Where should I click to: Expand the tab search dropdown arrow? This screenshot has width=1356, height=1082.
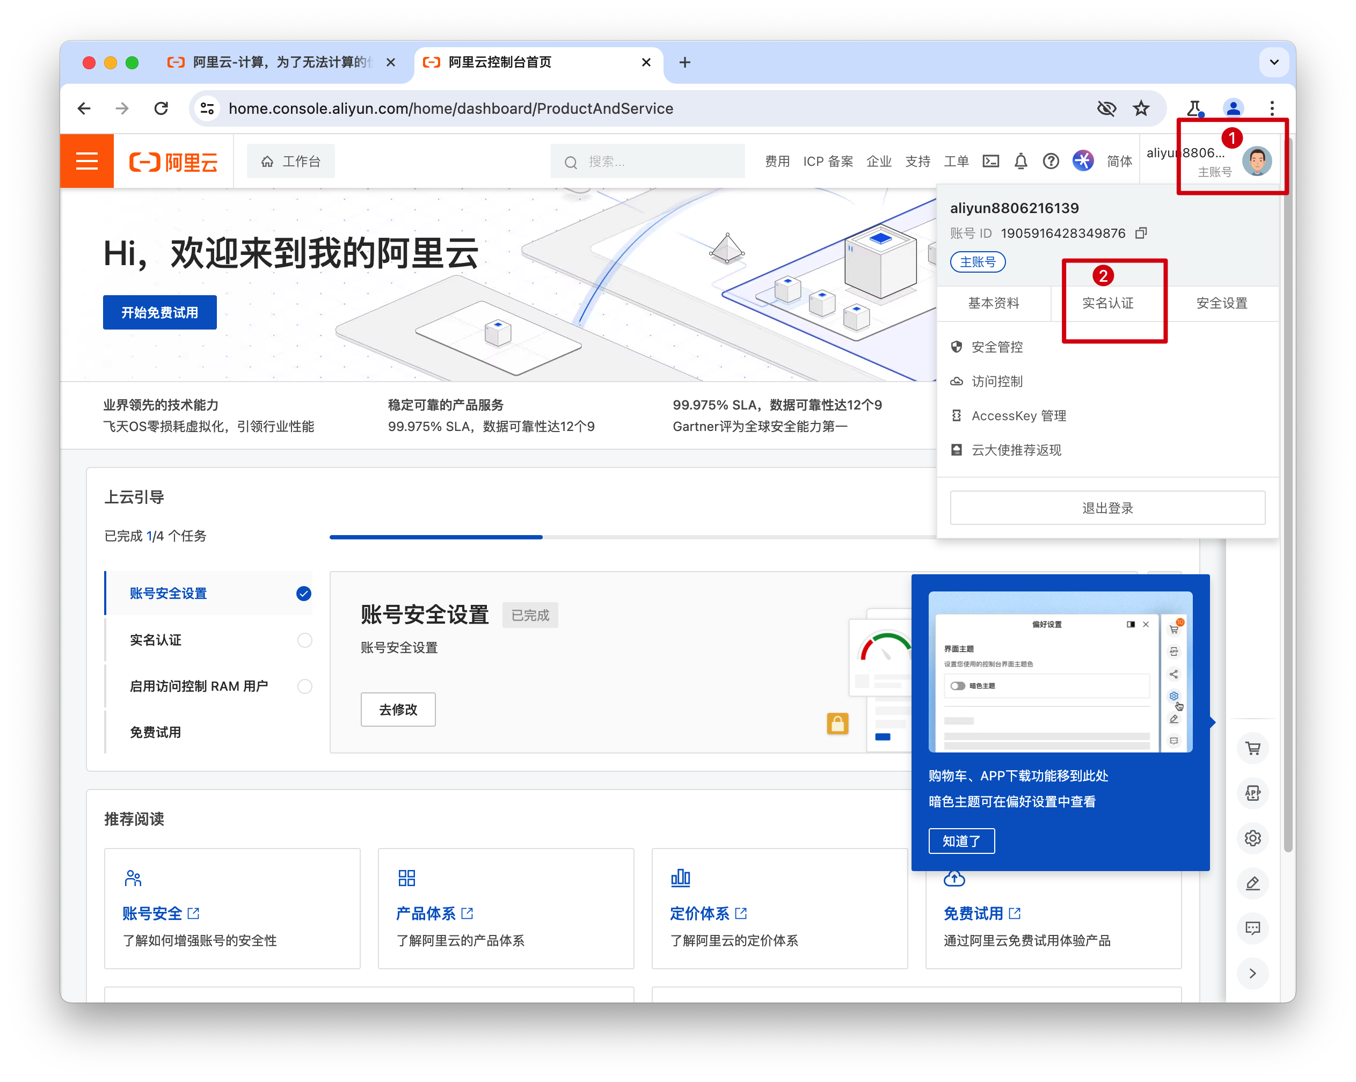(1274, 62)
